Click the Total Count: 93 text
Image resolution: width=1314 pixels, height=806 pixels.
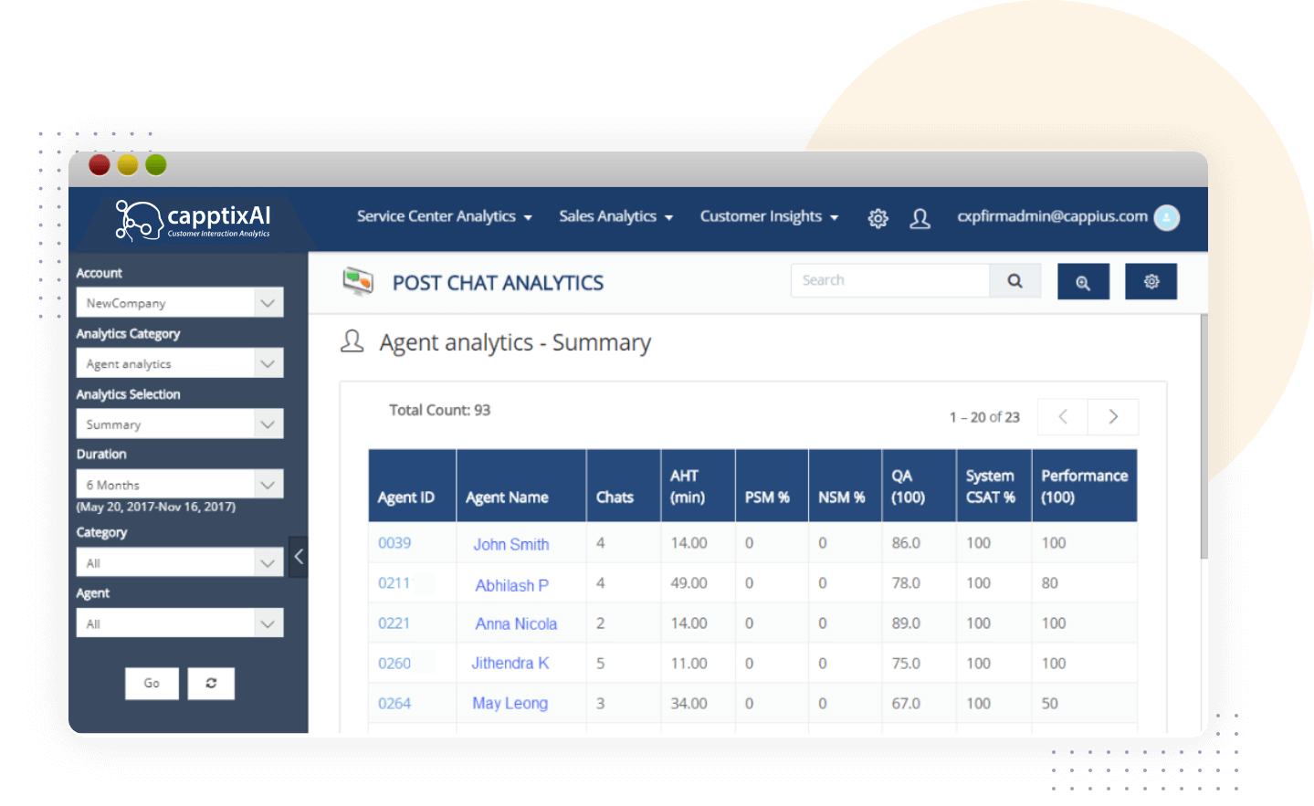(439, 410)
